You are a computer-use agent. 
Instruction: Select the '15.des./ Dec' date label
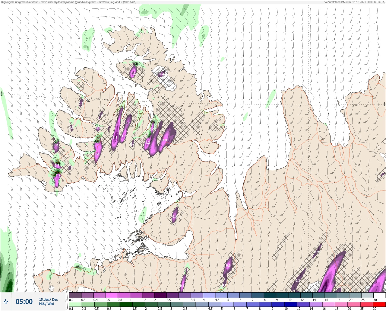click(x=48, y=300)
